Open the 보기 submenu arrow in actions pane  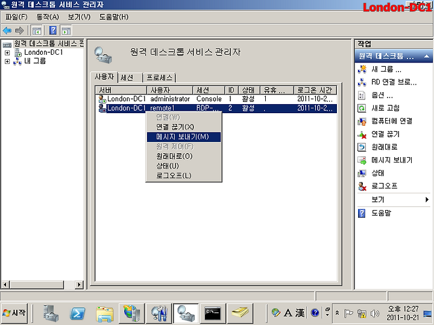[427, 200]
